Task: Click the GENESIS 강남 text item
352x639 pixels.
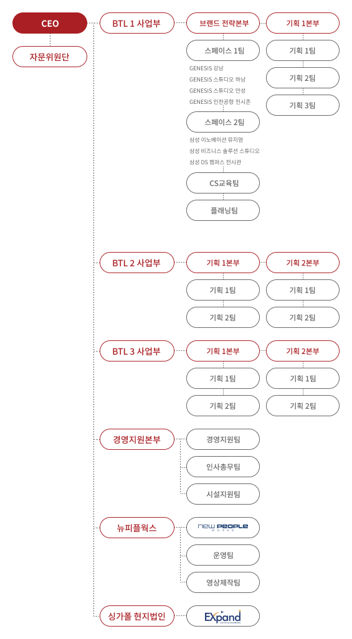Action: tap(206, 68)
